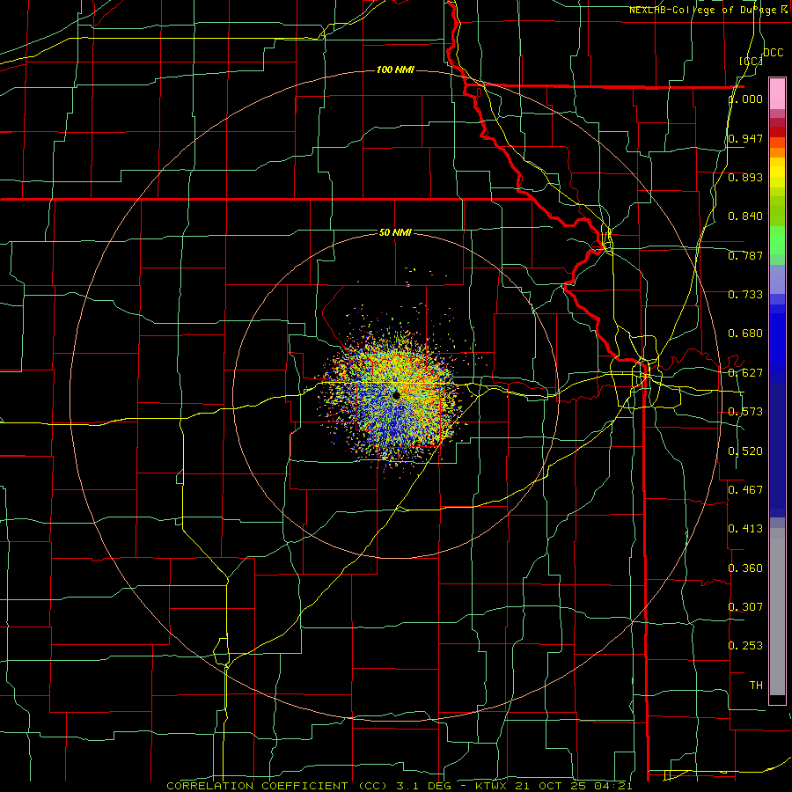792x792 pixels.
Task: Click the 0.787 scale value
Action: pyautogui.click(x=745, y=255)
